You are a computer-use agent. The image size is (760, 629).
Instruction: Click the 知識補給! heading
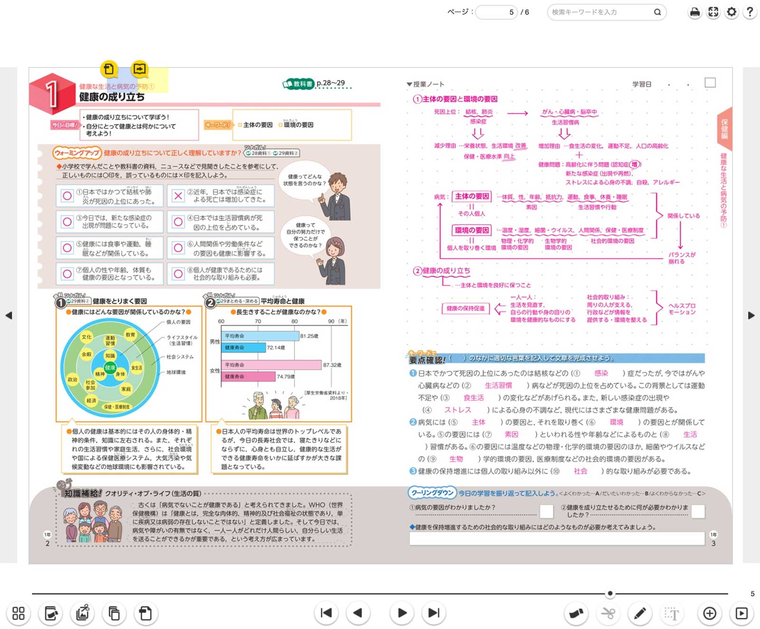click(x=83, y=494)
